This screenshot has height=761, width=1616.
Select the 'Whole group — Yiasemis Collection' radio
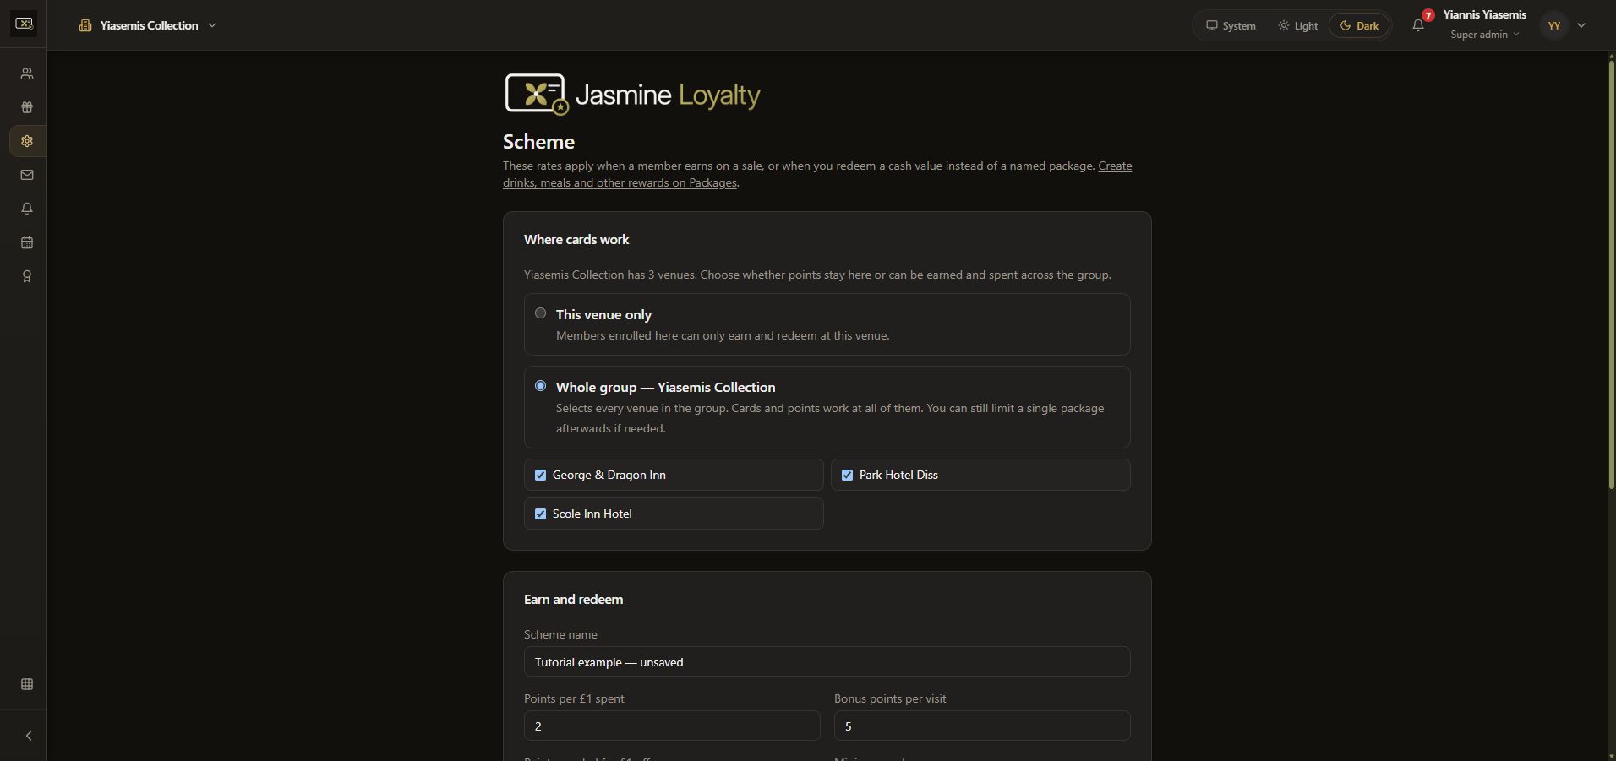pyautogui.click(x=541, y=386)
